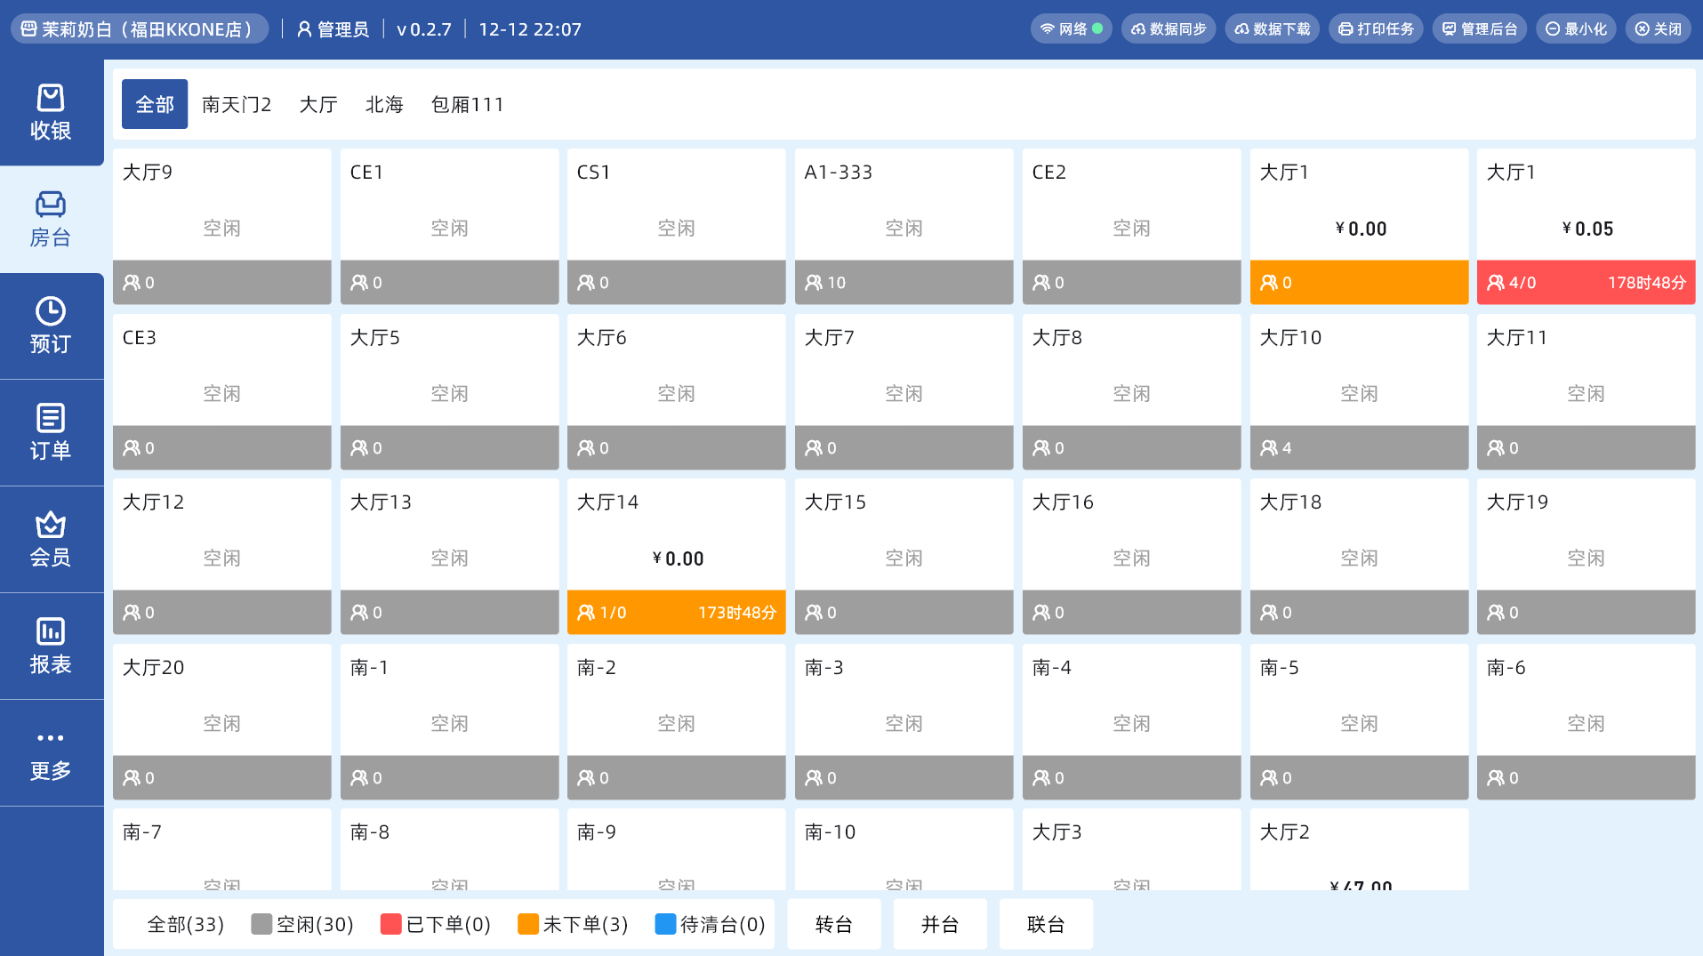Open the 报表 reports chart icon
The height and width of the screenshot is (956, 1703).
pos(51,631)
